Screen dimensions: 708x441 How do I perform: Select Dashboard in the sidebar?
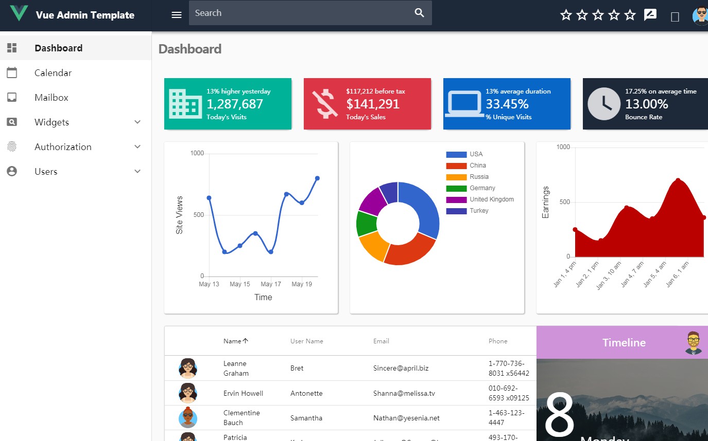click(x=58, y=47)
